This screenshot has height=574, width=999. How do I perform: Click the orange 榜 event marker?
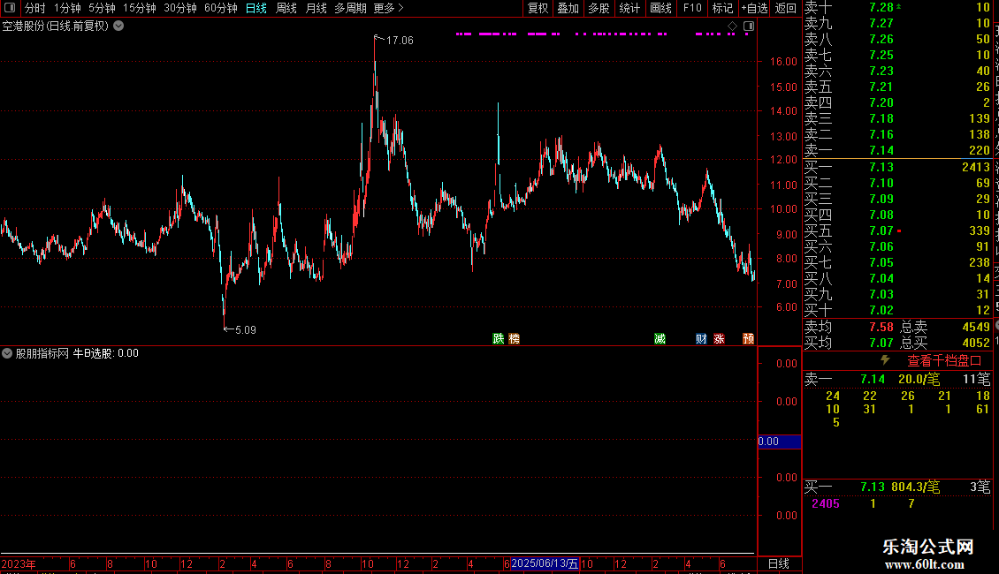(515, 338)
